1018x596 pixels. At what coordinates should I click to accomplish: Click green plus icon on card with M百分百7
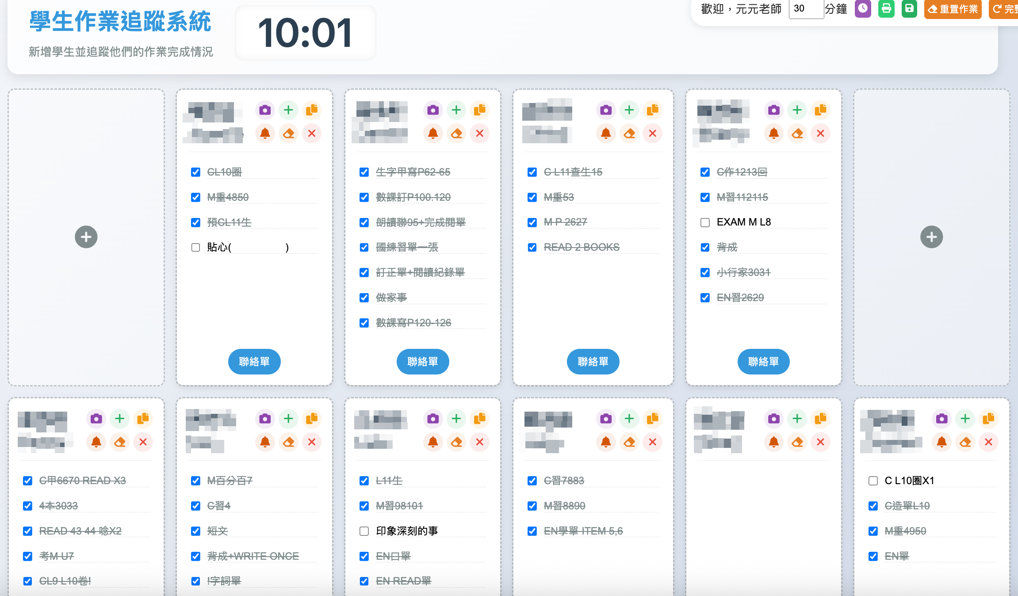coord(288,419)
